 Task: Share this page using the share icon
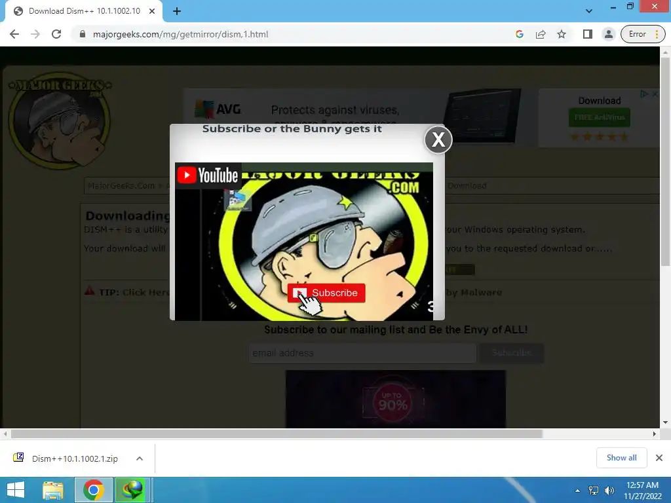(x=541, y=34)
